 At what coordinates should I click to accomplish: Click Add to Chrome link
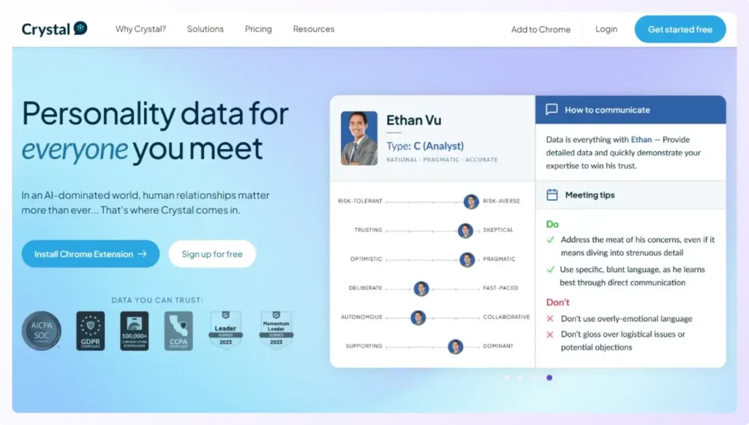pyautogui.click(x=541, y=29)
